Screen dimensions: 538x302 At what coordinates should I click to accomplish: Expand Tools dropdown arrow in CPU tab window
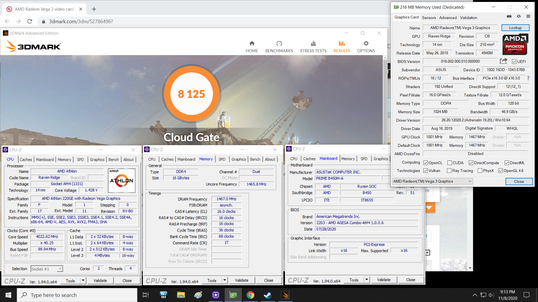83,280
